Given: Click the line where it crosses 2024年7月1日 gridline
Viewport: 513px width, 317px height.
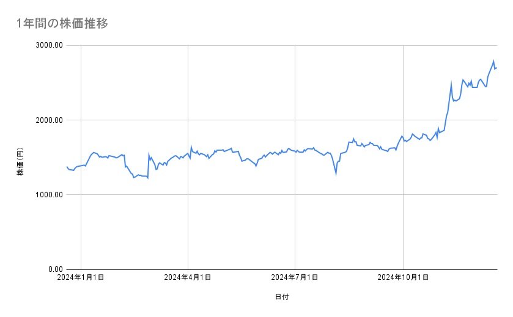Looking at the screenshot, I should (295, 150).
